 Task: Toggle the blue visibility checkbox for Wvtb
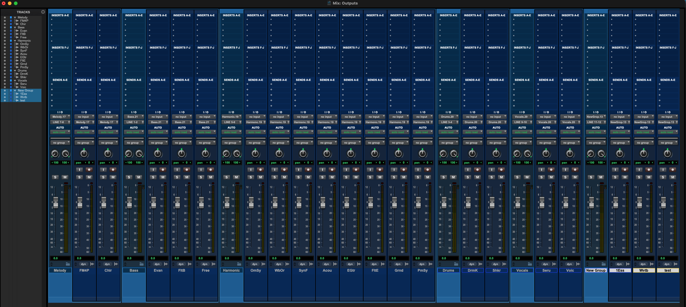(11, 97)
